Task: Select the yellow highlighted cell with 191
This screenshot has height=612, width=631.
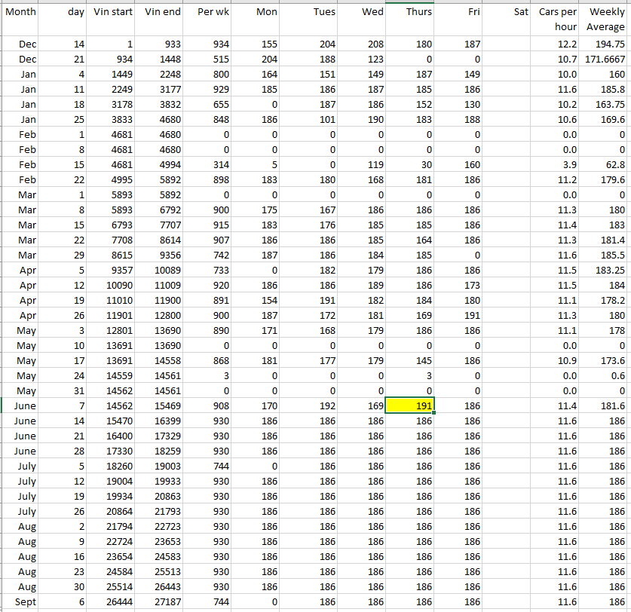Action: click(409, 405)
